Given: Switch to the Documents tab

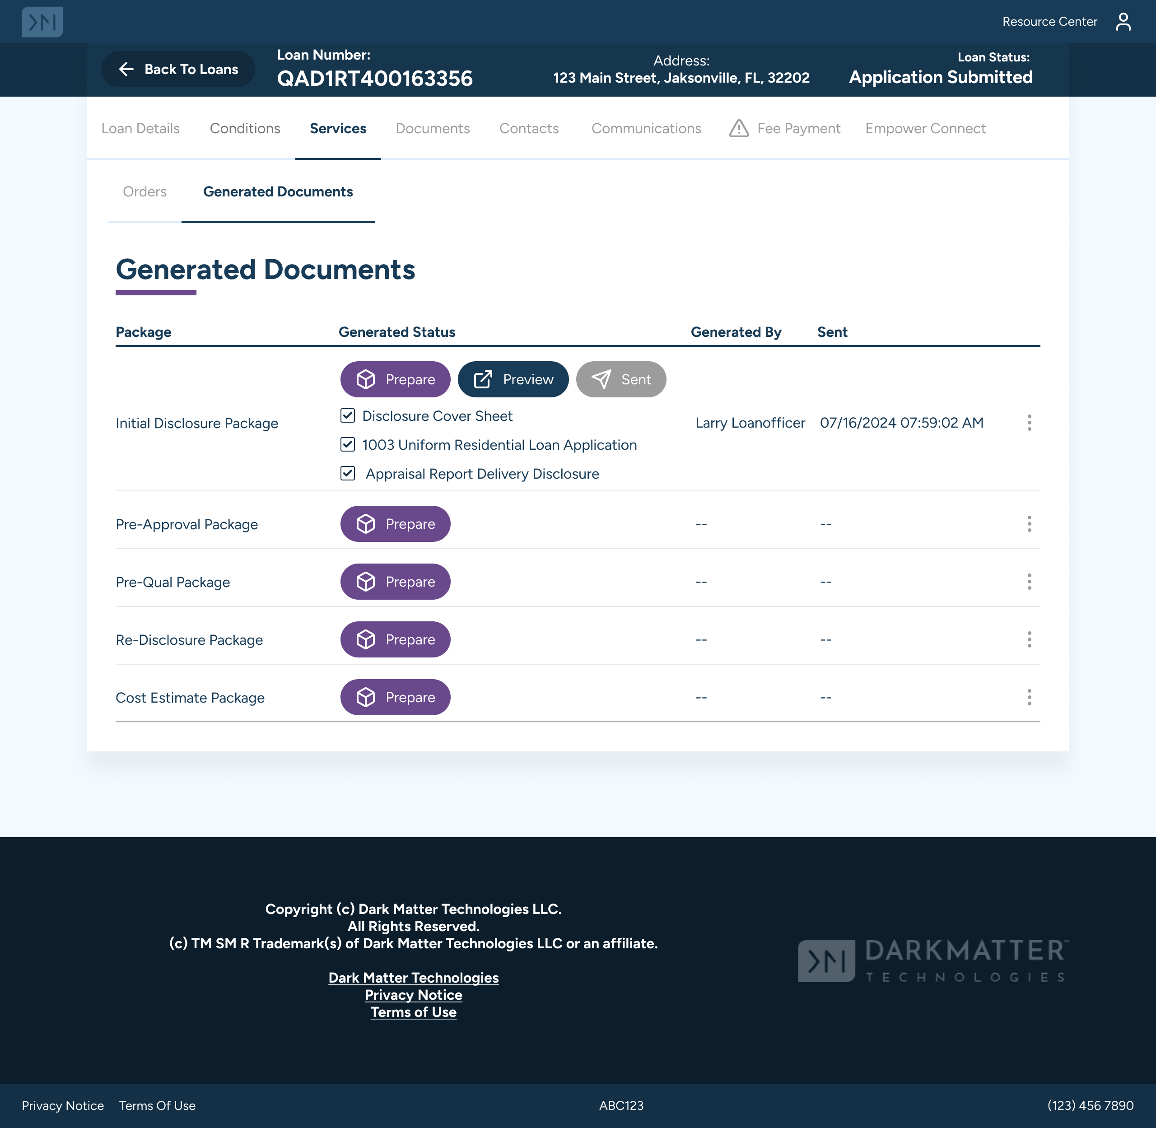Looking at the screenshot, I should pos(433,129).
